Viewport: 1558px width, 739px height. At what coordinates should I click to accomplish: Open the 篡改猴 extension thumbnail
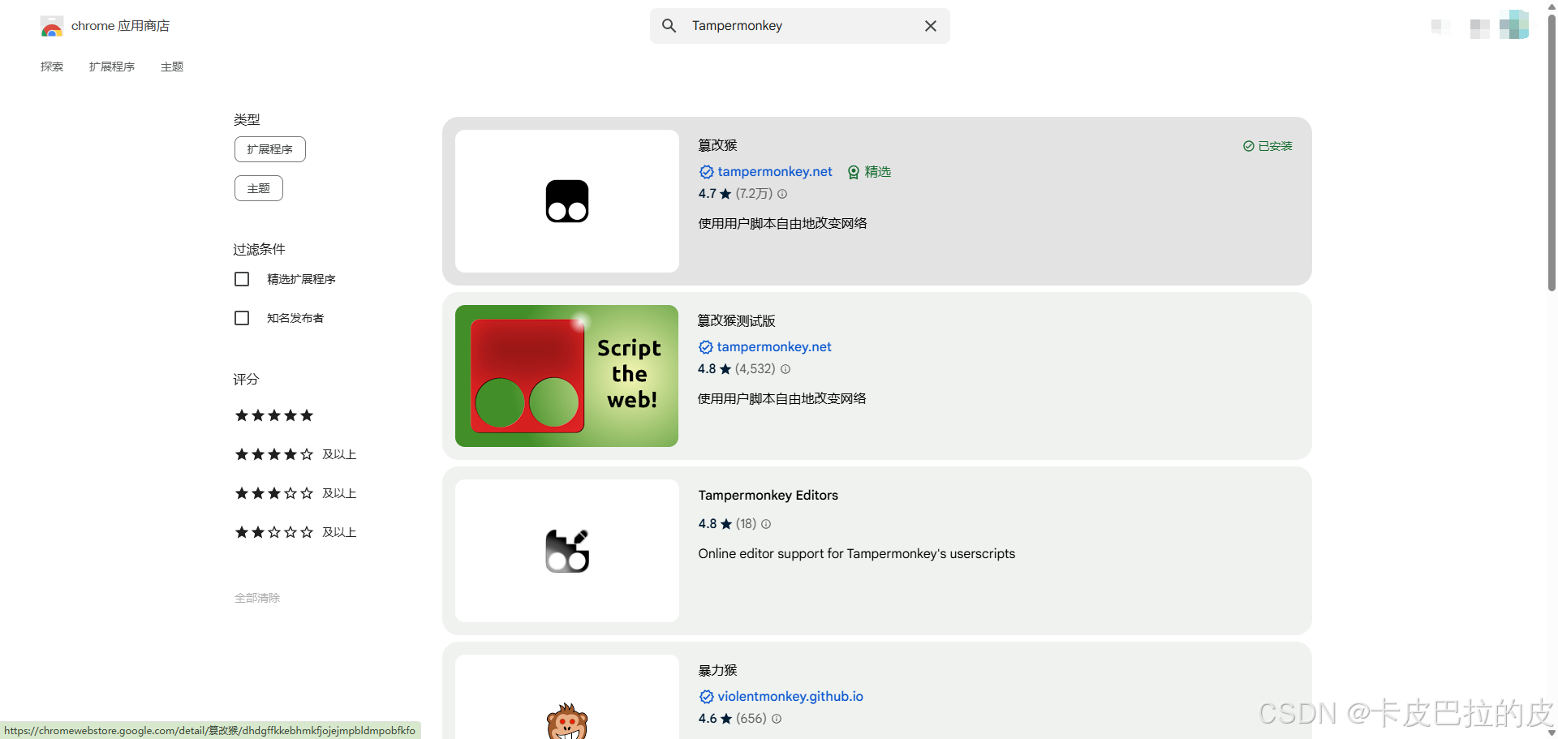click(567, 201)
